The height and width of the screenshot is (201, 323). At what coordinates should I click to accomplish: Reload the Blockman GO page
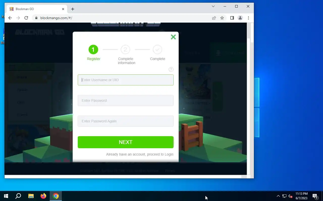click(26, 18)
